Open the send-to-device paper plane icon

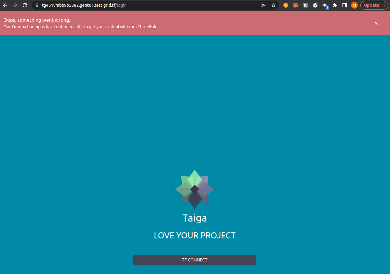point(263,5)
